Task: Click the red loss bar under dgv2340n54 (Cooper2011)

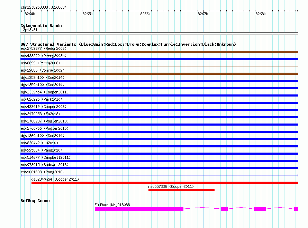Action: point(165,183)
